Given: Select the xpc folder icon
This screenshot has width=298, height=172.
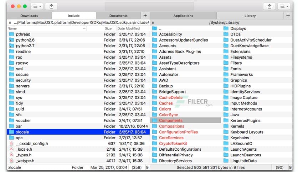Looking at the screenshot, I should (12, 138).
